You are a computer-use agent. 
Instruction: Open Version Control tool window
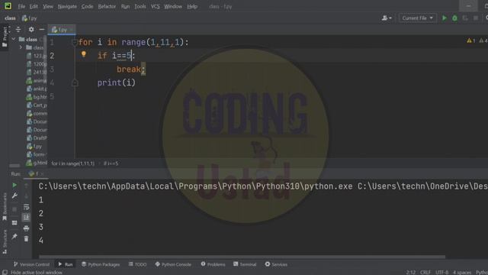(x=31, y=264)
